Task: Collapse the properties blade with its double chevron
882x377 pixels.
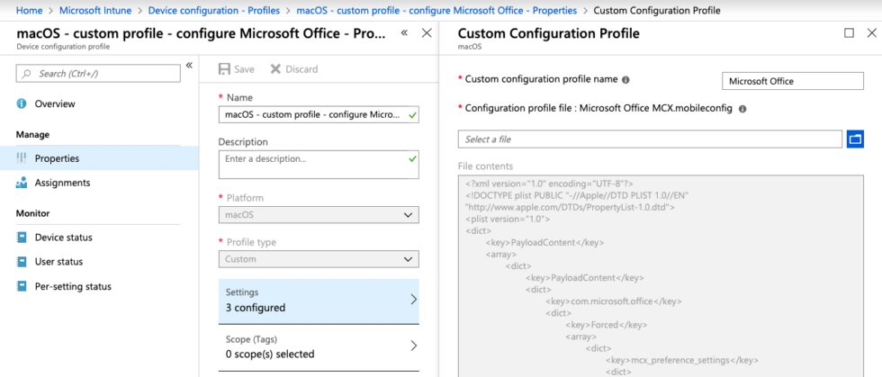Action: pyautogui.click(x=404, y=33)
